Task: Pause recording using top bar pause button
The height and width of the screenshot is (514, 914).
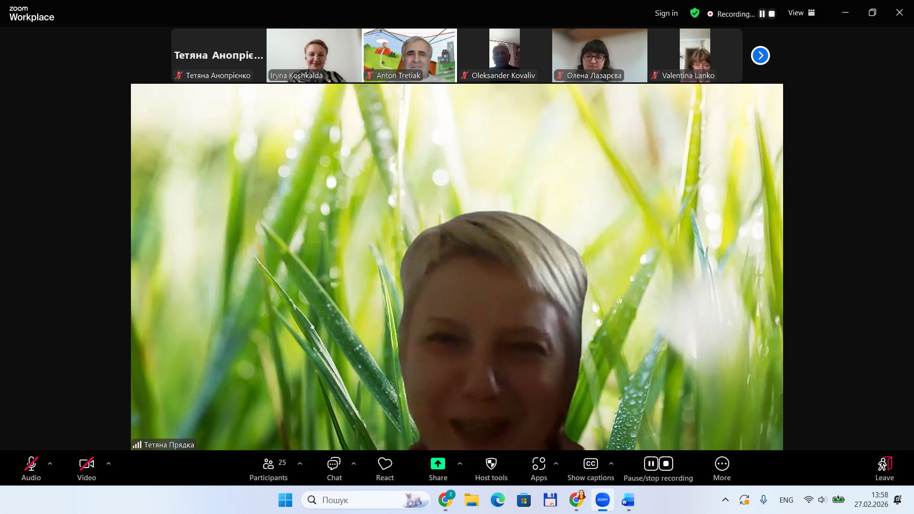Action: pyautogui.click(x=762, y=14)
